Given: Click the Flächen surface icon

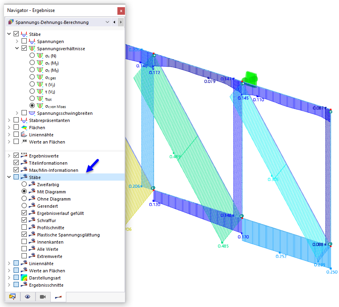Looking at the screenshot, I should (24, 127).
